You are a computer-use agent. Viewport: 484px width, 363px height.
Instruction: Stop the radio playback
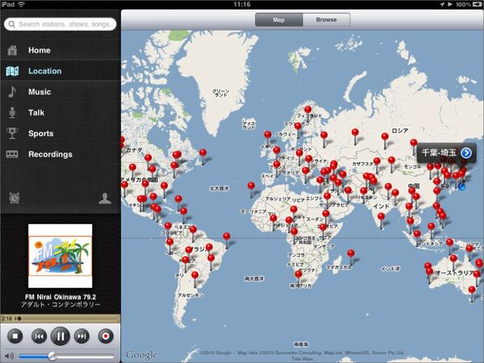[x=15, y=336]
